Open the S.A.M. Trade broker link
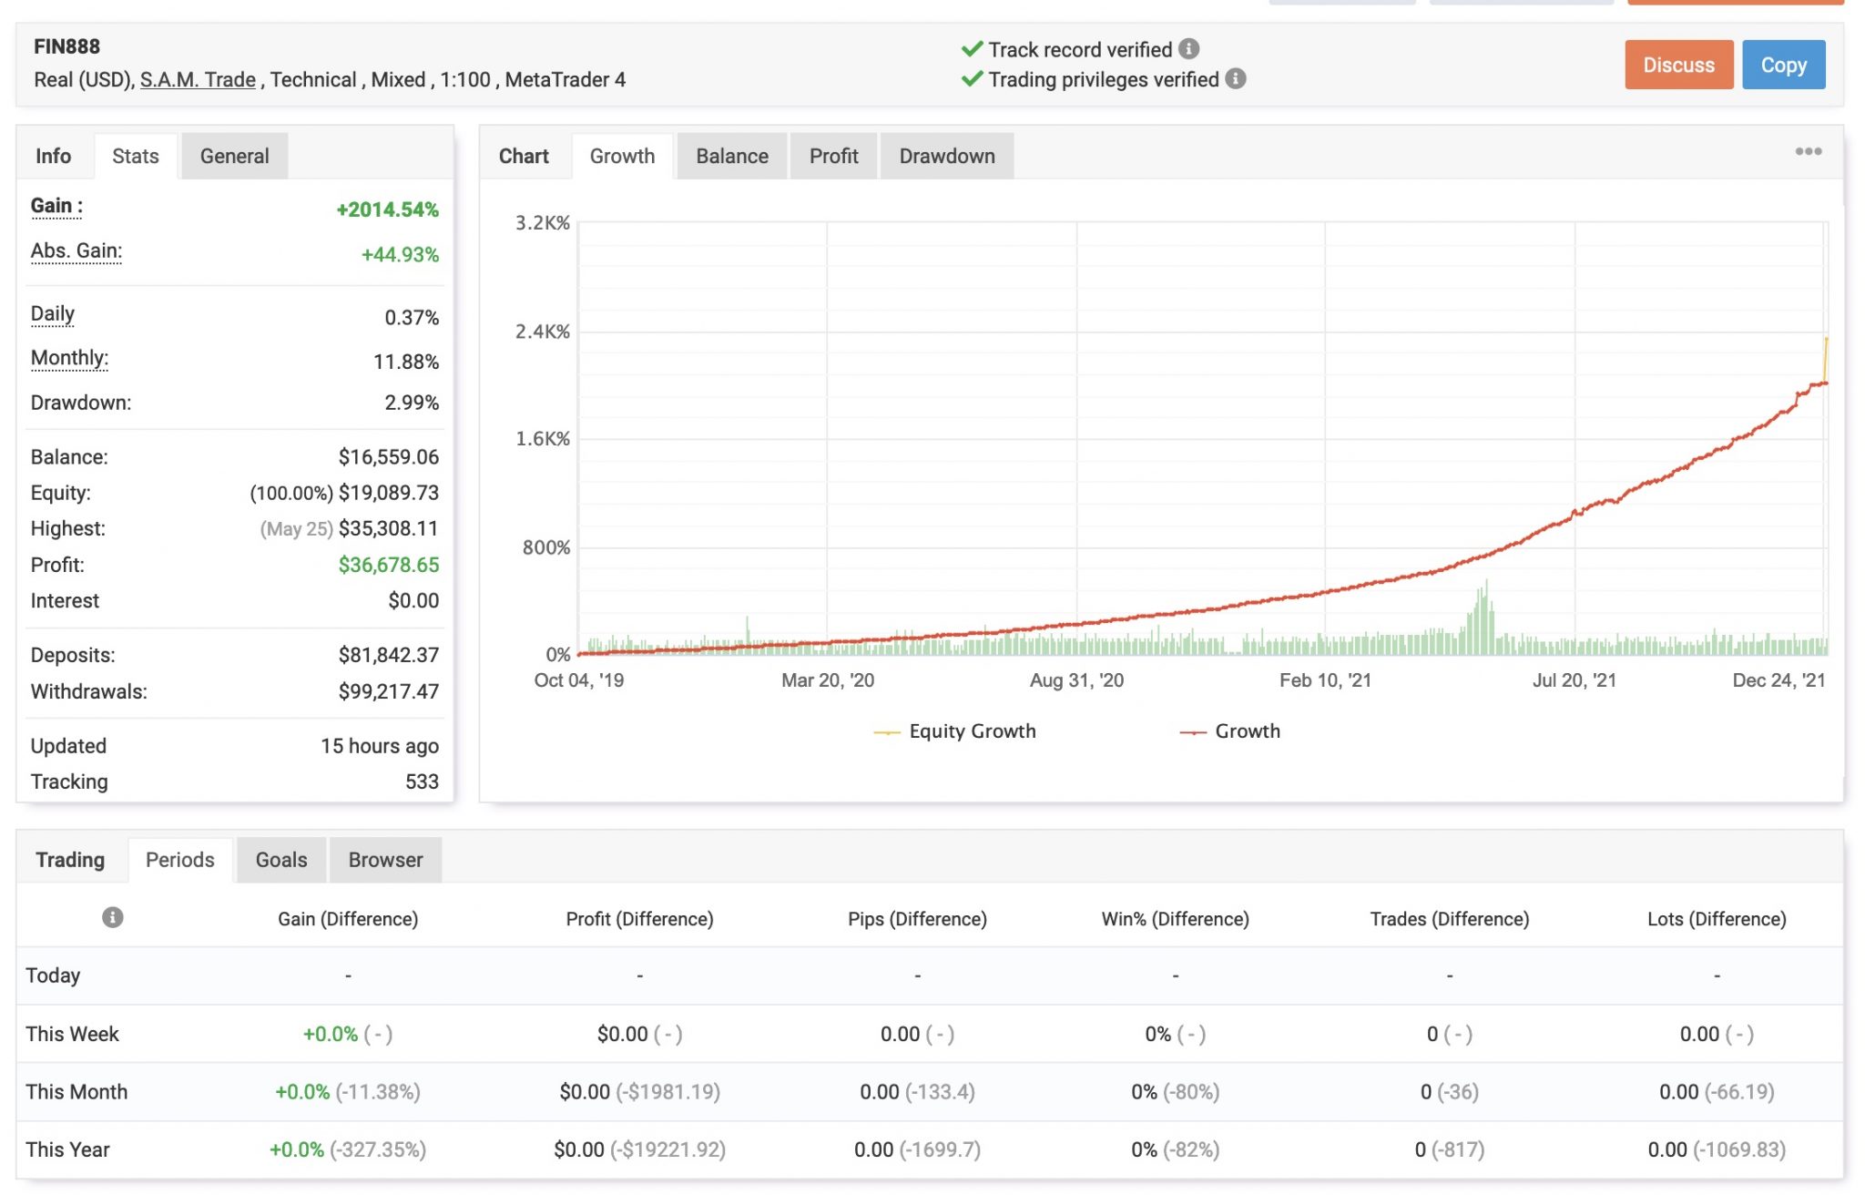1865x1195 pixels. coord(198,80)
